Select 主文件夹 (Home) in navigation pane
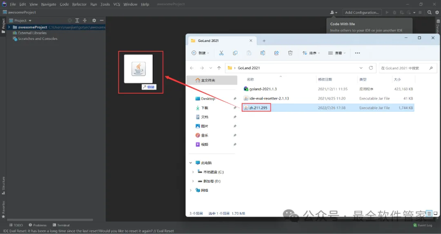The image size is (441, 234). coord(212,80)
